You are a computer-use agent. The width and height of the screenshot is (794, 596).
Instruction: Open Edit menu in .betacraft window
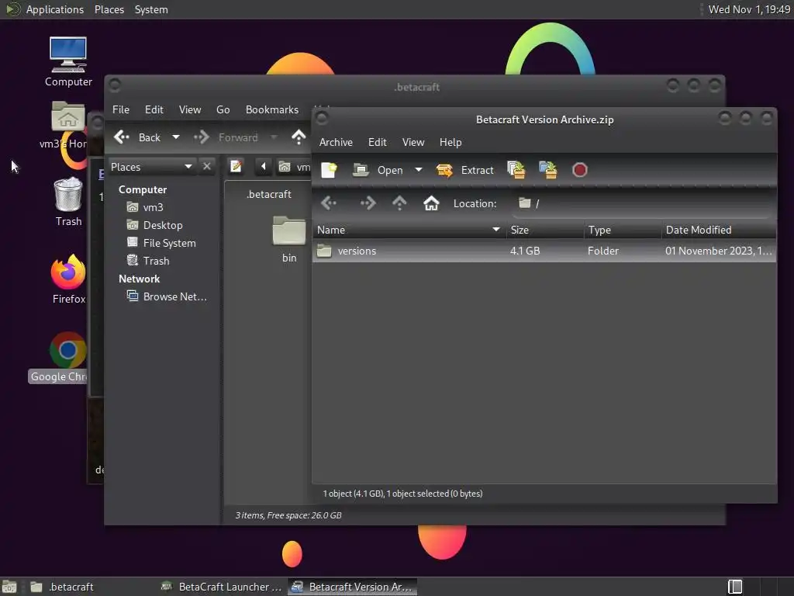[154, 110]
